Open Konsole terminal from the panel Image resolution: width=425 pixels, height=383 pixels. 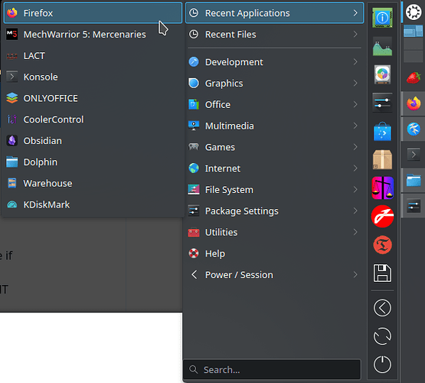point(414,155)
